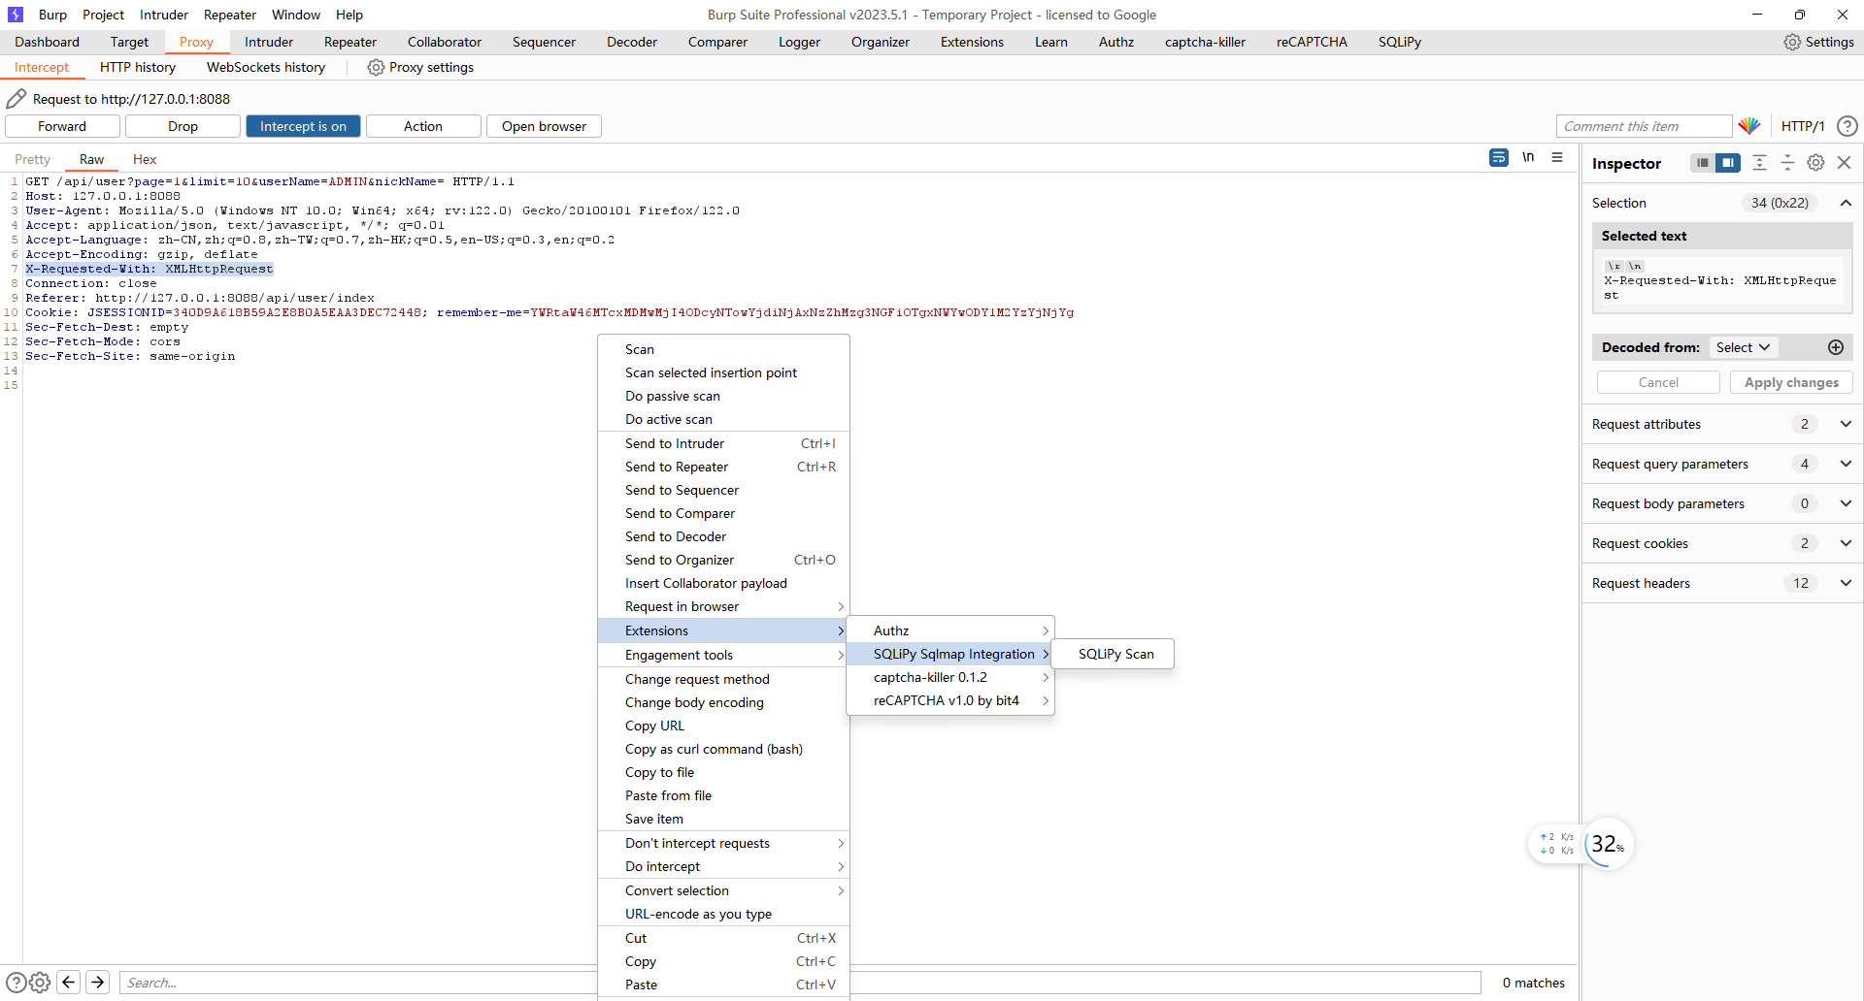Go to next search match arrow
The height and width of the screenshot is (1001, 1864).
coord(98,983)
